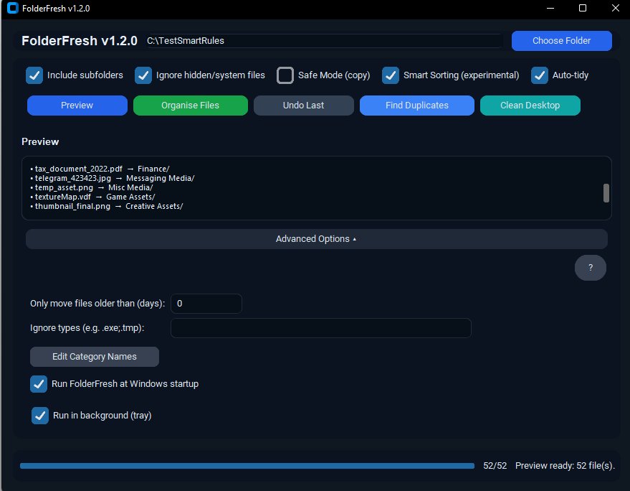The image size is (630, 491).
Task: Enable the Safe Mode (copy) checkbox
Action: click(x=285, y=75)
